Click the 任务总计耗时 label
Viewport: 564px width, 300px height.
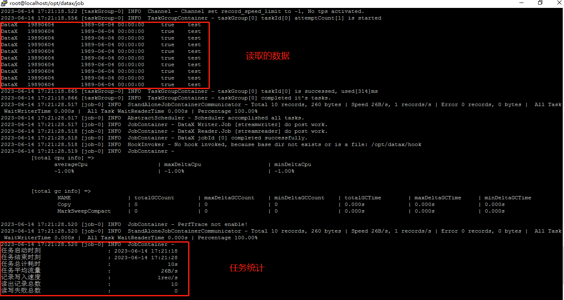coord(21,264)
